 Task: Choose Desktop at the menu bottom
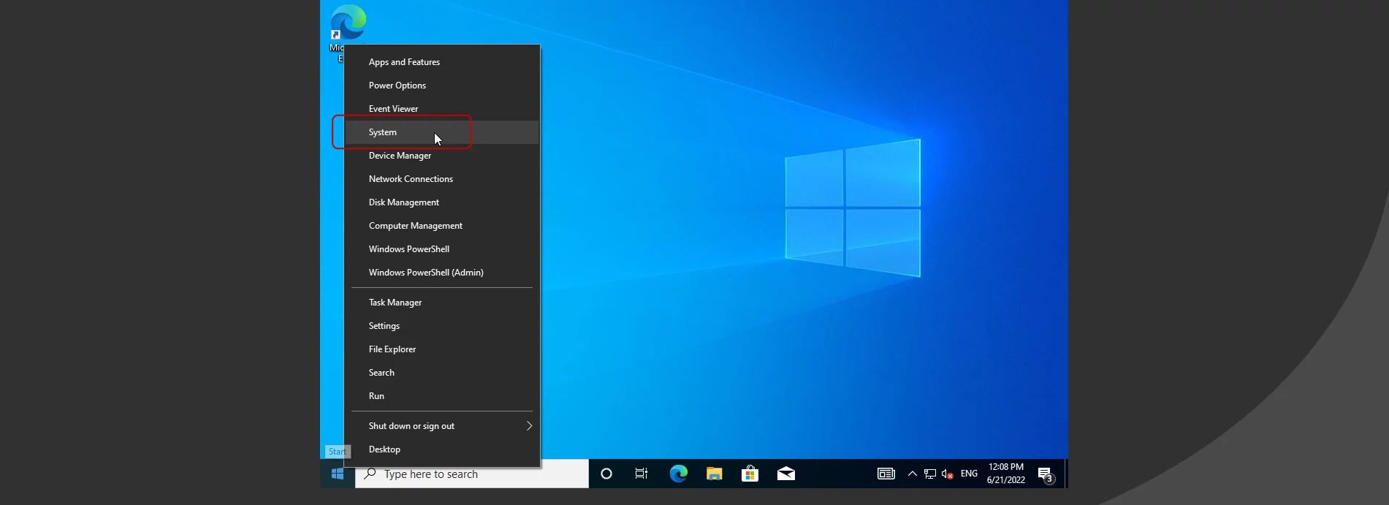pos(442,449)
